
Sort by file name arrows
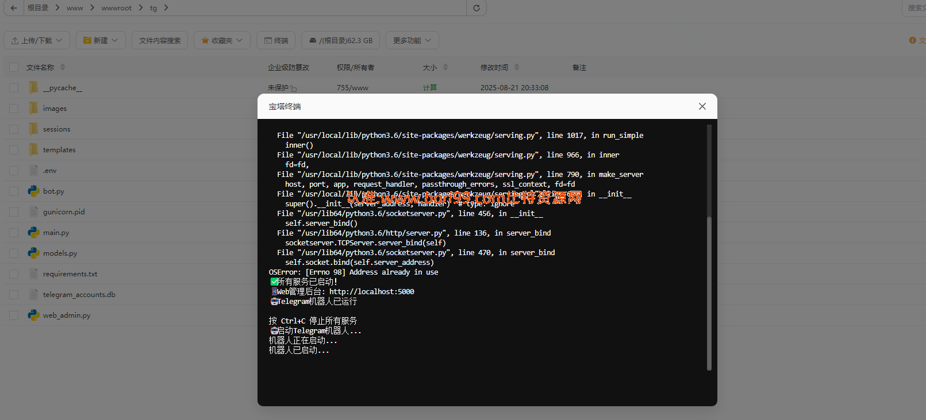[x=63, y=67]
